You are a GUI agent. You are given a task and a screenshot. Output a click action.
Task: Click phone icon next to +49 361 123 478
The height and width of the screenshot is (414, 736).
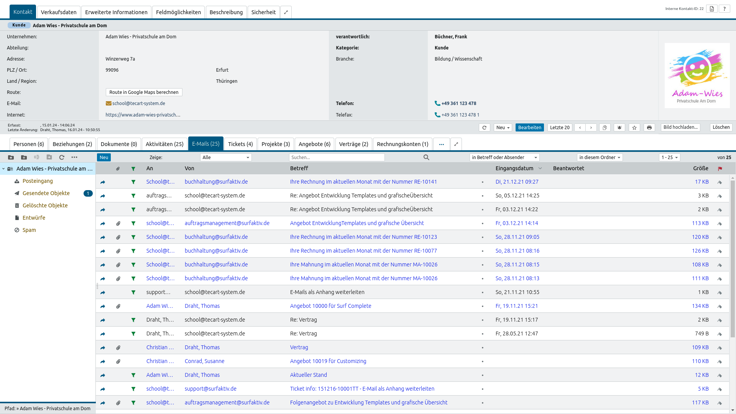(x=437, y=103)
